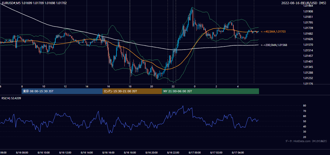
Task: Click RSI axis level 80
Action: [304, 106]
